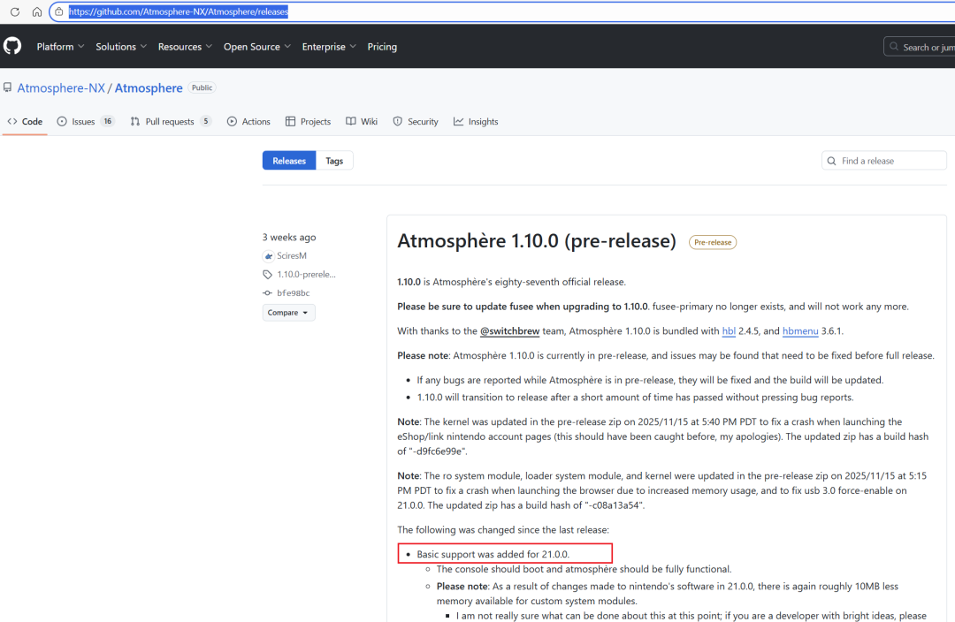Open commit bfe98bc

point(294,292)
